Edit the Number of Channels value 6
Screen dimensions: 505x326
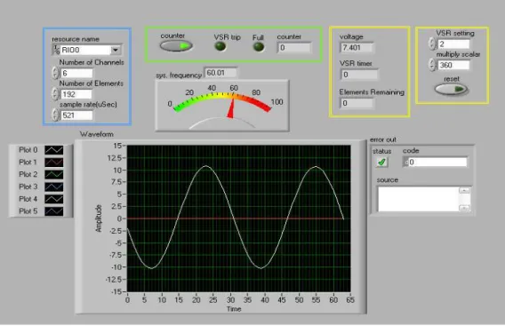tap(76, 74)
